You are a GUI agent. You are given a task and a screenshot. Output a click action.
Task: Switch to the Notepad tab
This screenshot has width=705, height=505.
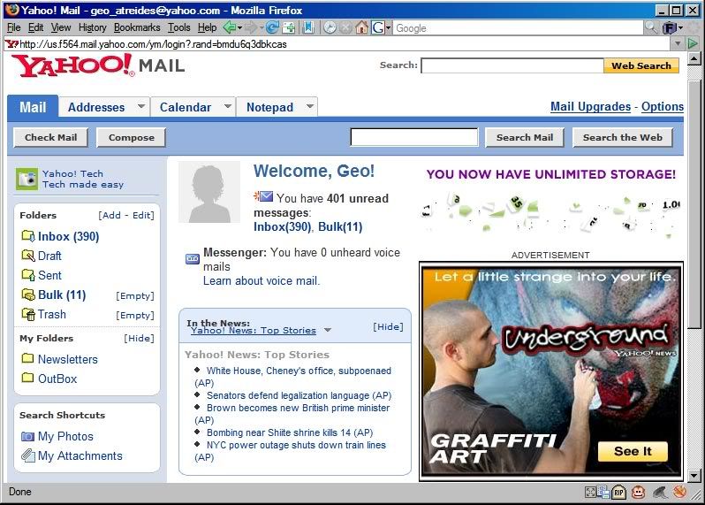(269, 107)
